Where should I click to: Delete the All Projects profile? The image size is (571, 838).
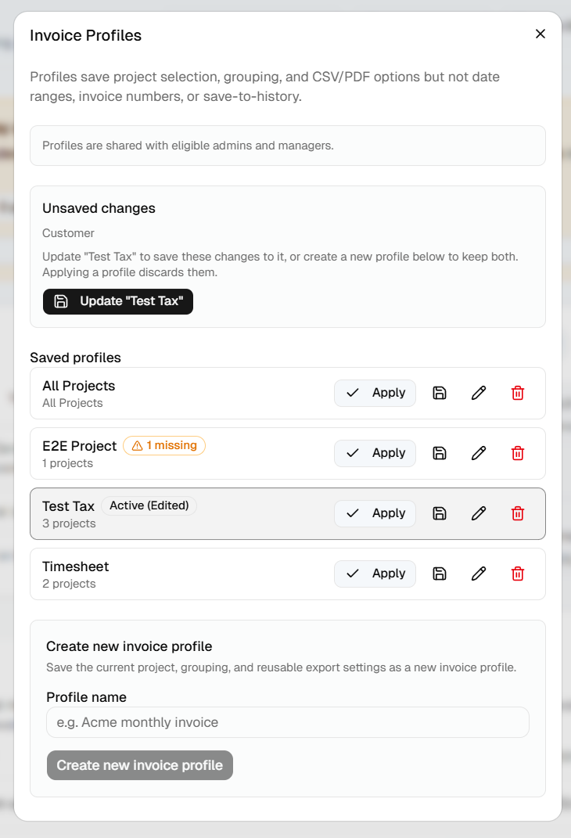pyautogui.click(x=518, y=393)
